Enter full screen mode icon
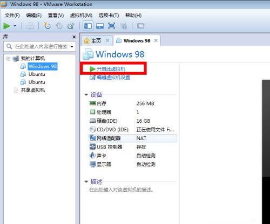 click(x=112, y=26)
